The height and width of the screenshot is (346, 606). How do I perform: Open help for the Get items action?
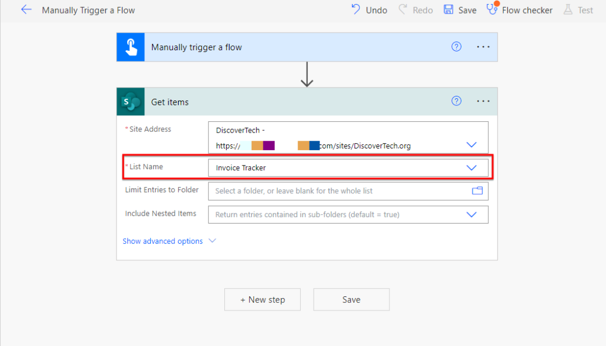click(456, 101)
